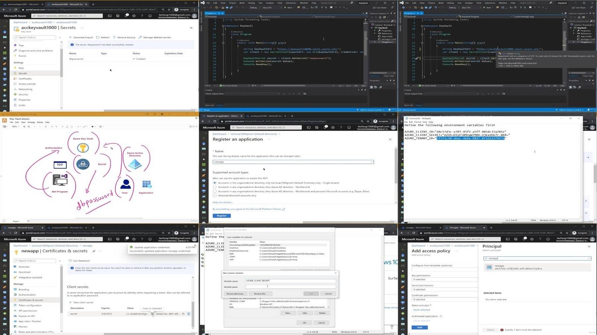Open the Key permissions dropdown
The image size is (597, 335).
[445, 279]
